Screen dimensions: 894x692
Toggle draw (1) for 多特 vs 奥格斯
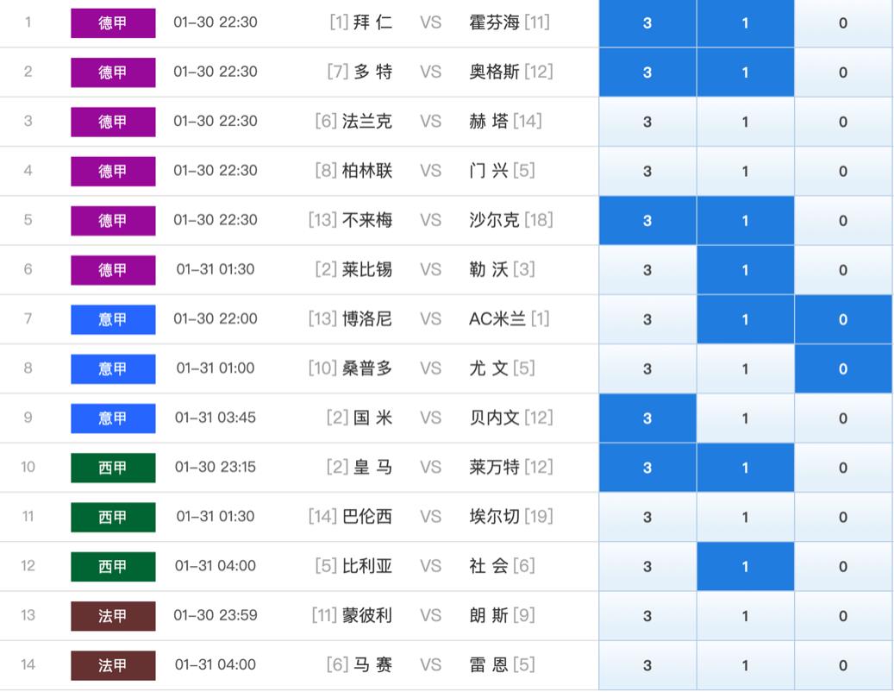[745, 72]
